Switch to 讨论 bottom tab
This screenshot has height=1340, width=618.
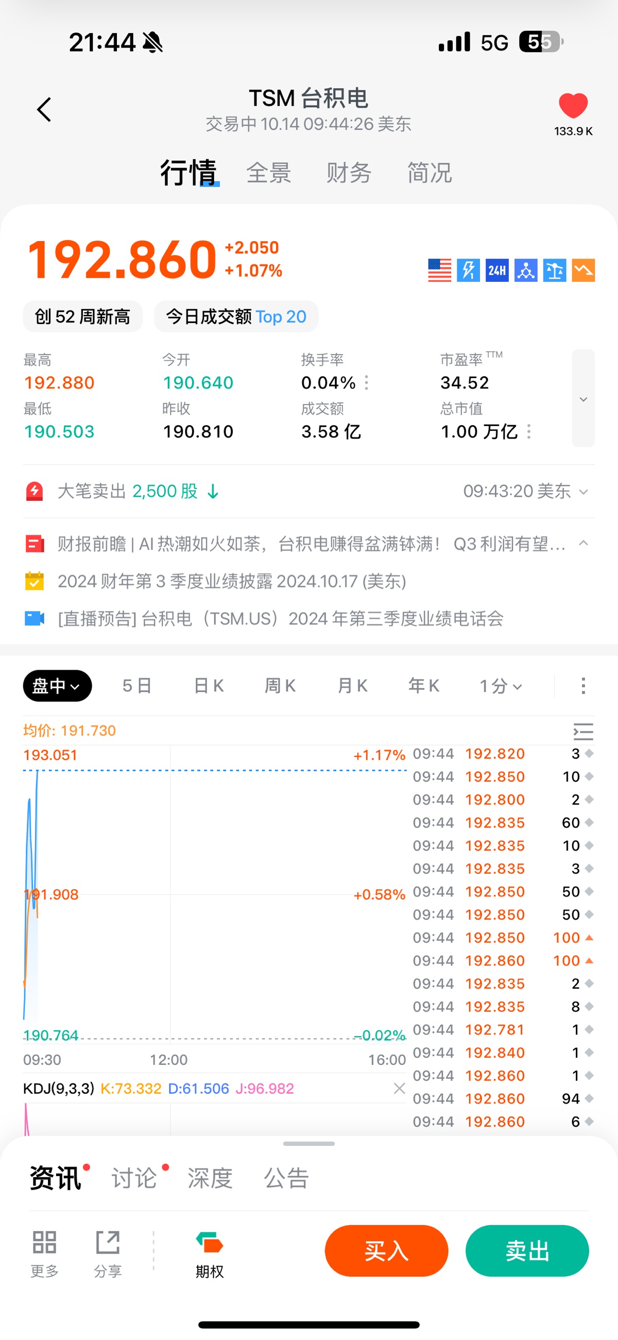pyautogui.click(x=134, y=1178)
